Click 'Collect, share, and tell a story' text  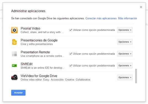tap(42, 32)
